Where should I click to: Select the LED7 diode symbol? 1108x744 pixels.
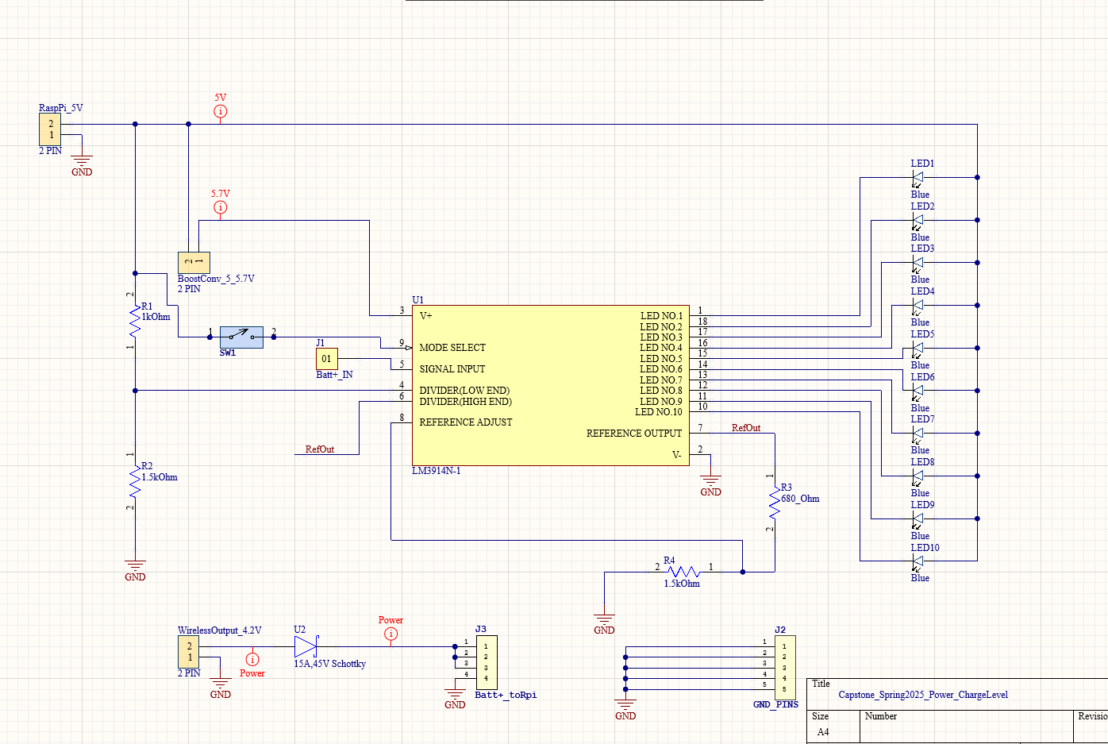click(918, 434)
